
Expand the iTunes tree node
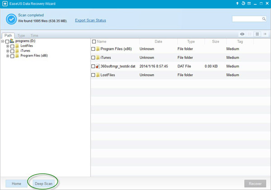(x=8, y=51)
